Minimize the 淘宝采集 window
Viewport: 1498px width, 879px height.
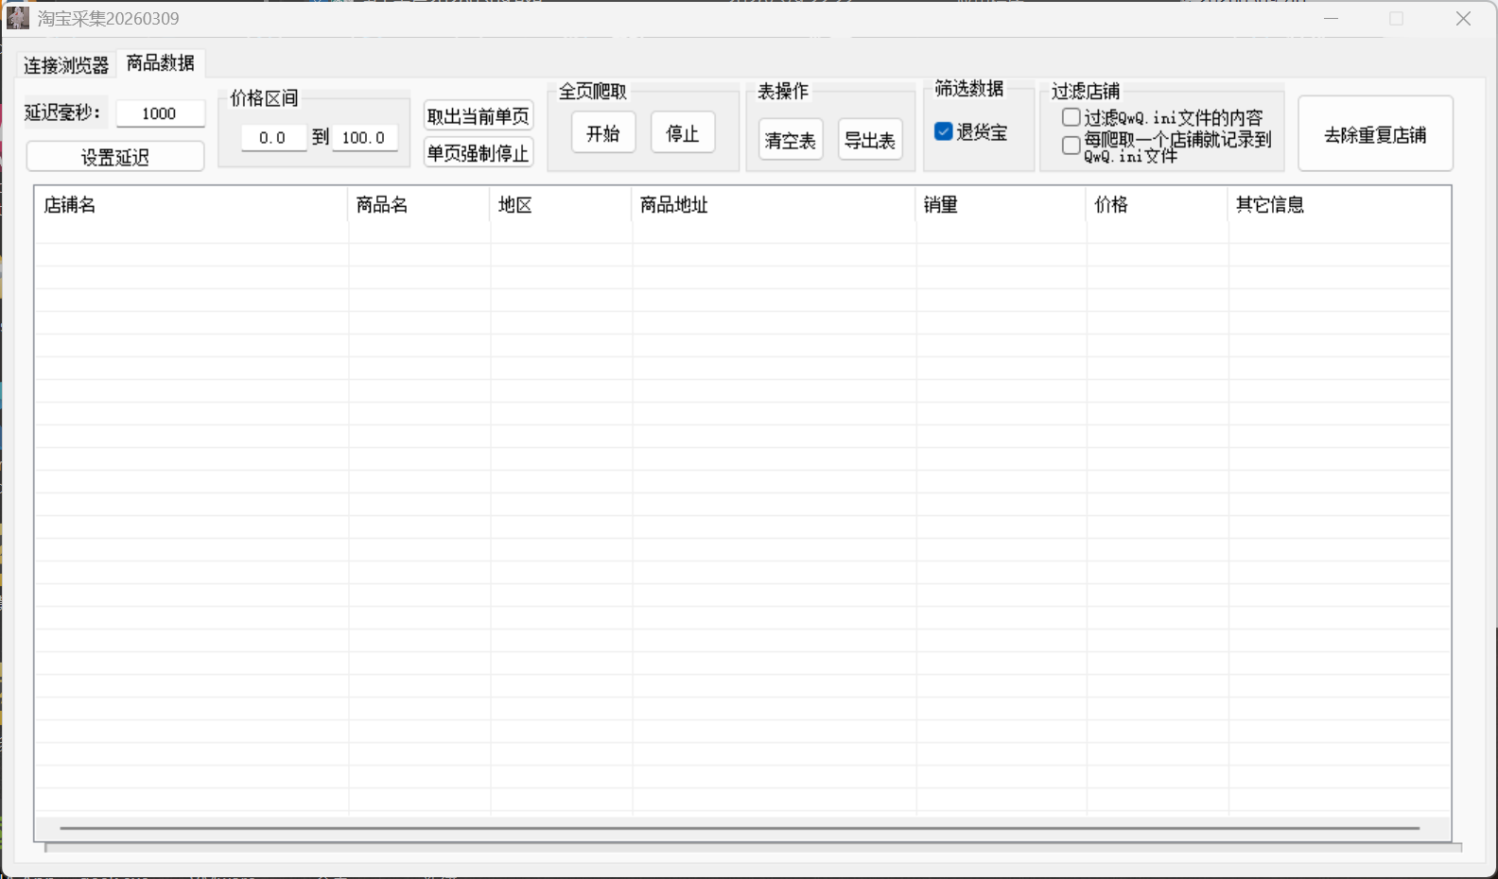click(1331, 19)
